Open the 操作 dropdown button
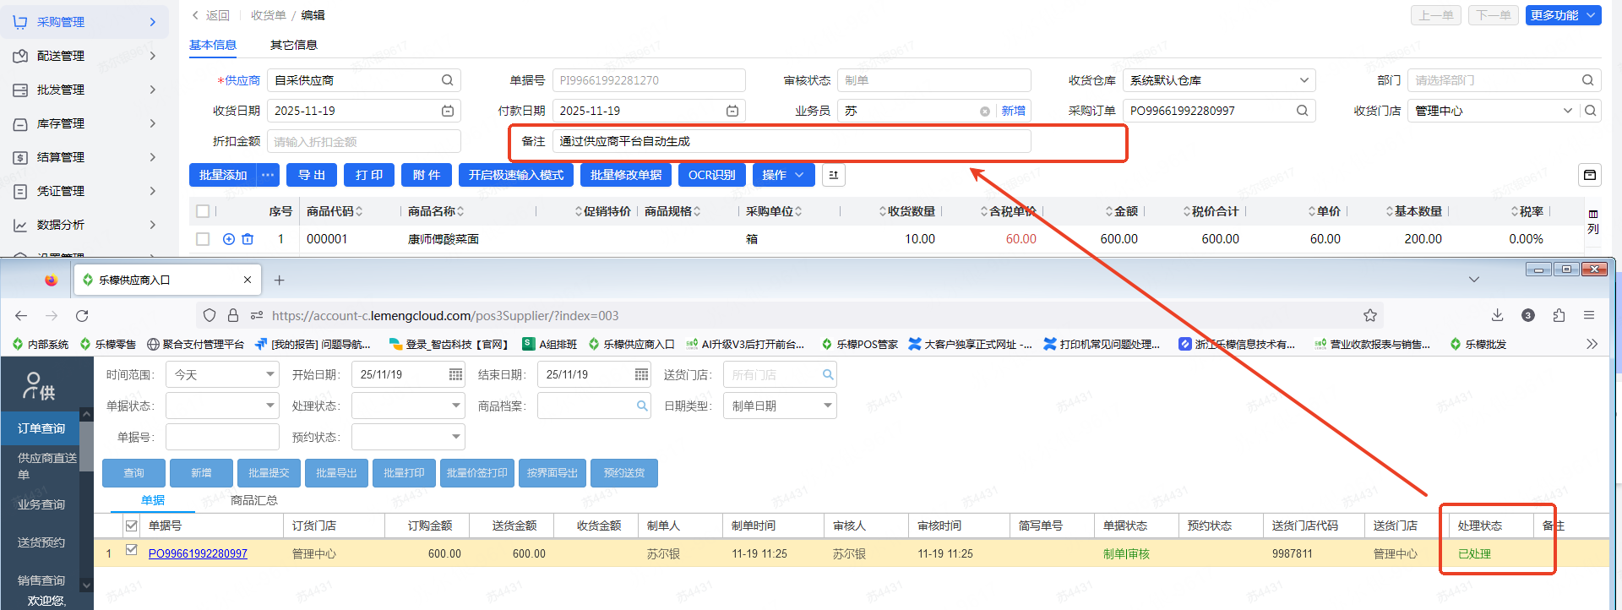Screen dimensions: 1622x610 tap(784, 175)
